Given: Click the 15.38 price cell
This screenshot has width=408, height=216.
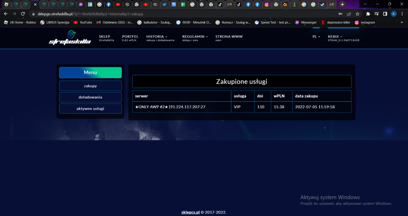Looking at the screenshot, I should pyautogui.click(x=282, y=107).
